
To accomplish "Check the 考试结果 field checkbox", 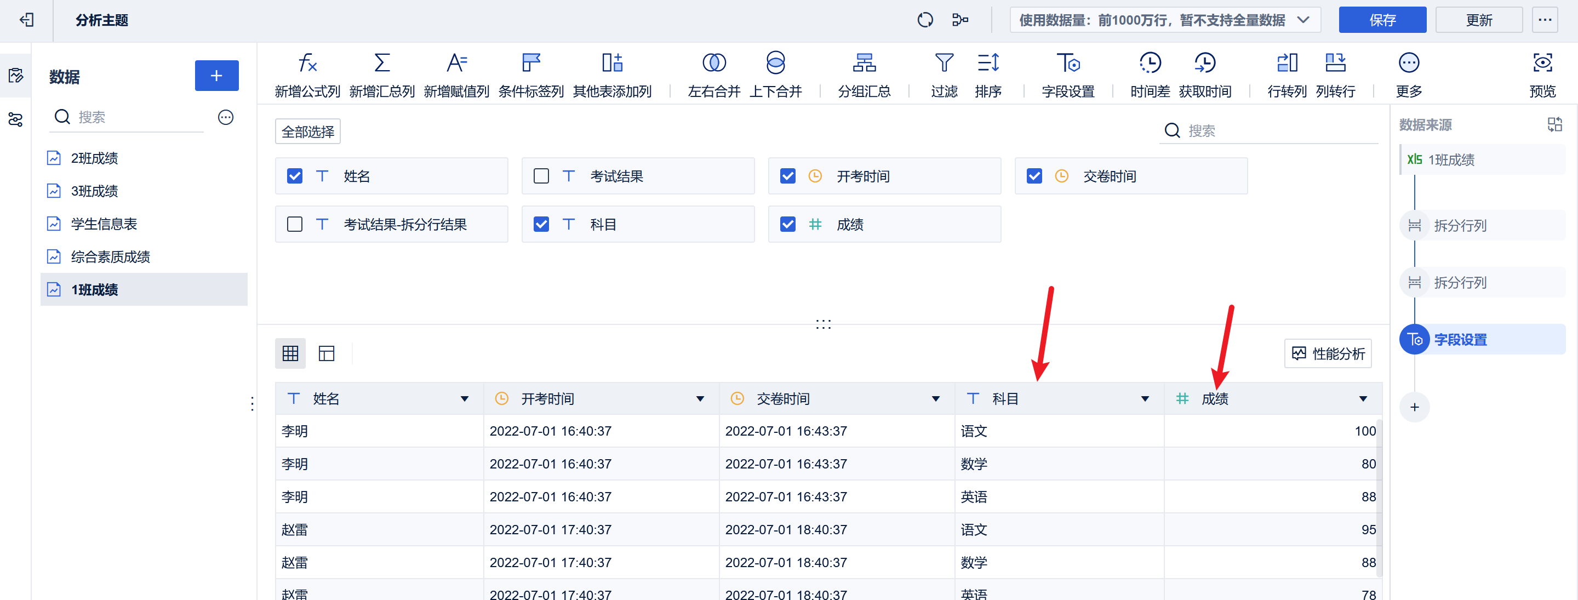I will (x=541, y=176).
